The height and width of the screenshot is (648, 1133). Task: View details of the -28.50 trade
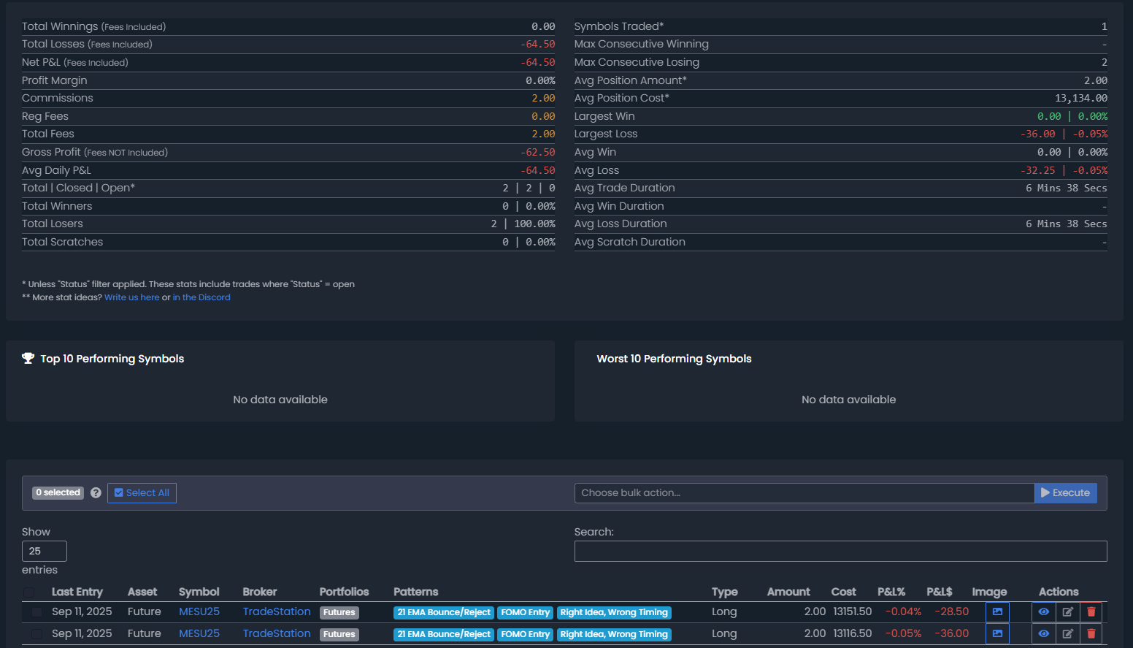click(1043, 612)
